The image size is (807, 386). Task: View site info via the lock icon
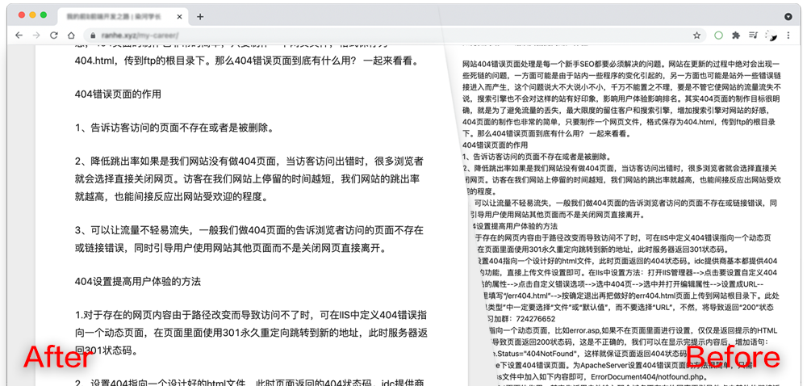(x=93, y=36)
